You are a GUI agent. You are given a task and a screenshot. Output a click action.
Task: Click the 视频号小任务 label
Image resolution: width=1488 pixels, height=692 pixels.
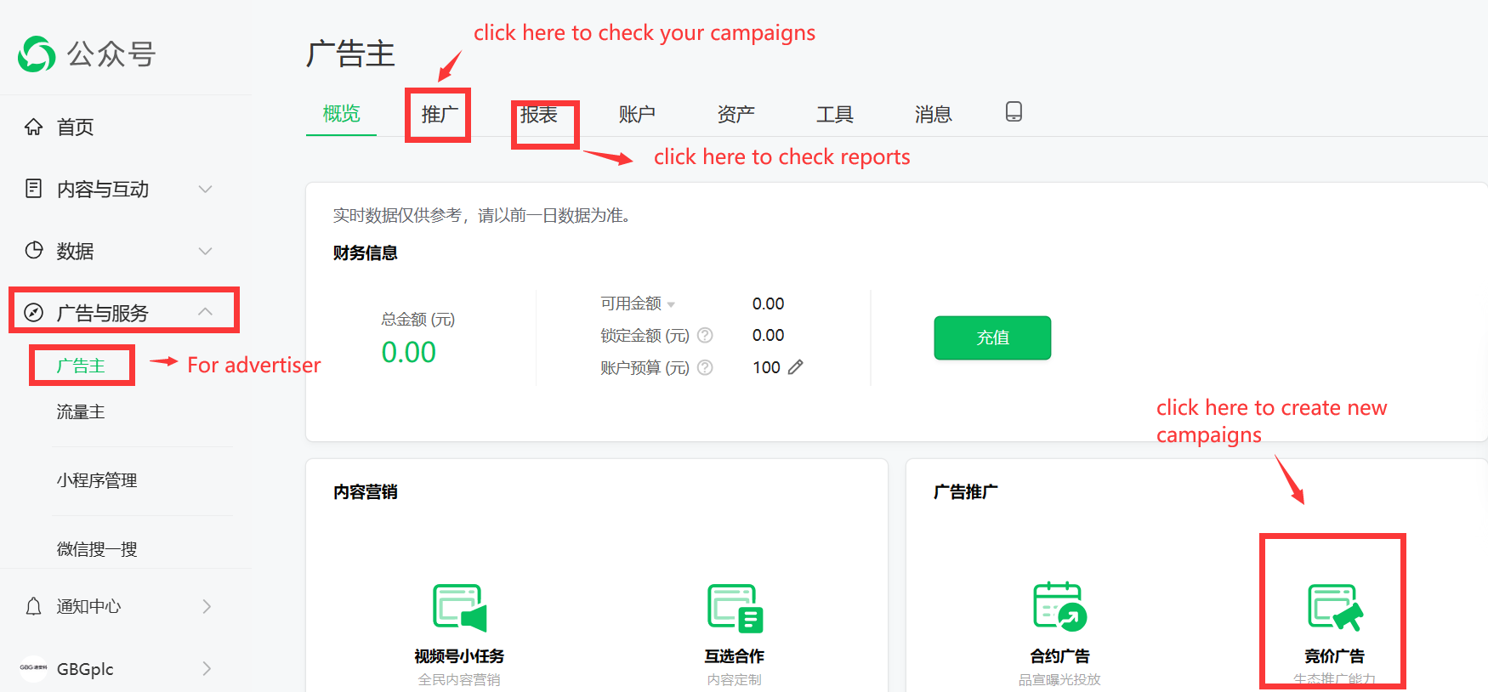pos(459,656)
